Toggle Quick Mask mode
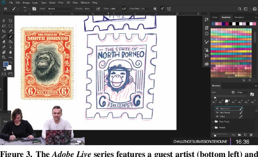The height and width of the screenshot is (157, 258). (x=4, y=74)
